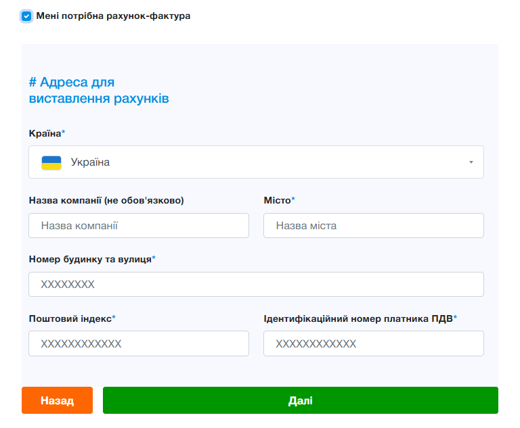Click the 'Країна' label
The height and width of the screenshot is (428, 520).
[x=45, y=133]
